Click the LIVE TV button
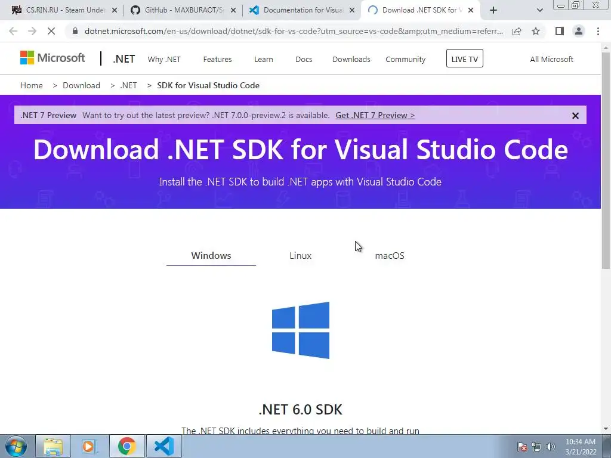This screenshot has width=611, height=458. click(x=464, y=58)
